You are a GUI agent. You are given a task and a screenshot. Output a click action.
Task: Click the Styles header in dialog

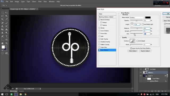coord(107,14)
